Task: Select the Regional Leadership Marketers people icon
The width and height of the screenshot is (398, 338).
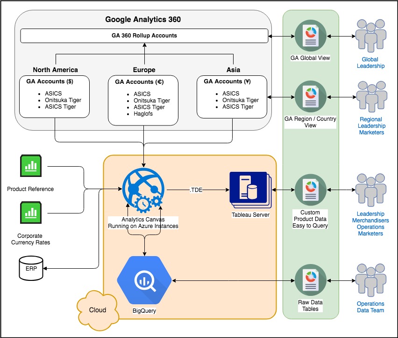Action: (x=371, y=96)
